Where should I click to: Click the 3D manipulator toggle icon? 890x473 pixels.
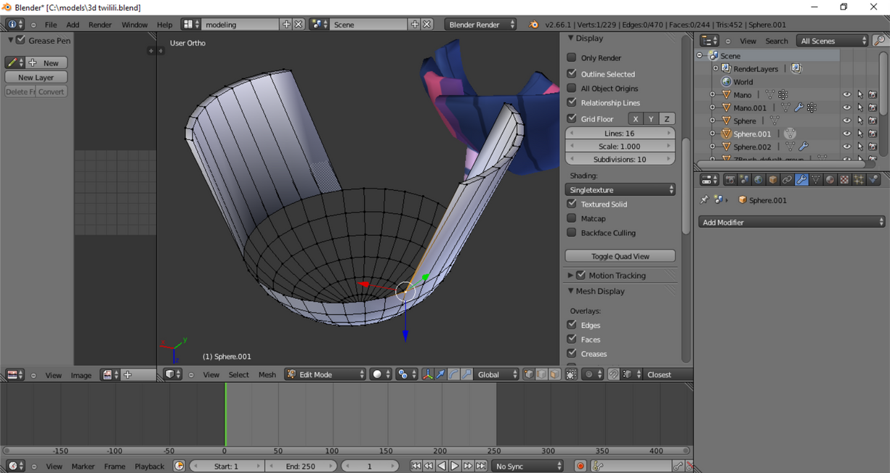427,375
